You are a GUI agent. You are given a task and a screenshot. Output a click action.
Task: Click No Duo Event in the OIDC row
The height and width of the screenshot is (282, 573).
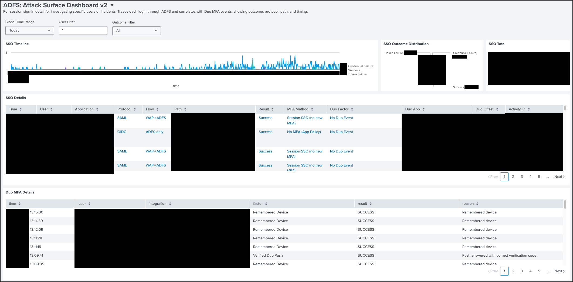341,132
